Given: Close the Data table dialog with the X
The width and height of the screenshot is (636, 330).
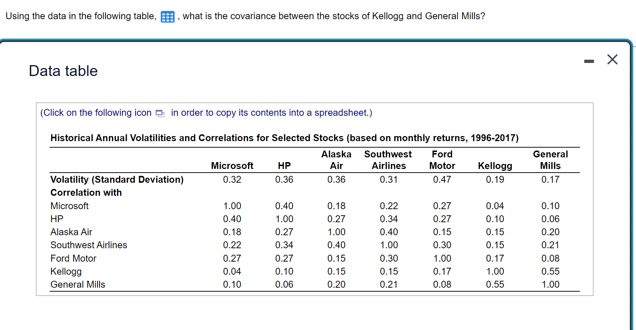Looking at the screenshot, I should tap(612, 60).
